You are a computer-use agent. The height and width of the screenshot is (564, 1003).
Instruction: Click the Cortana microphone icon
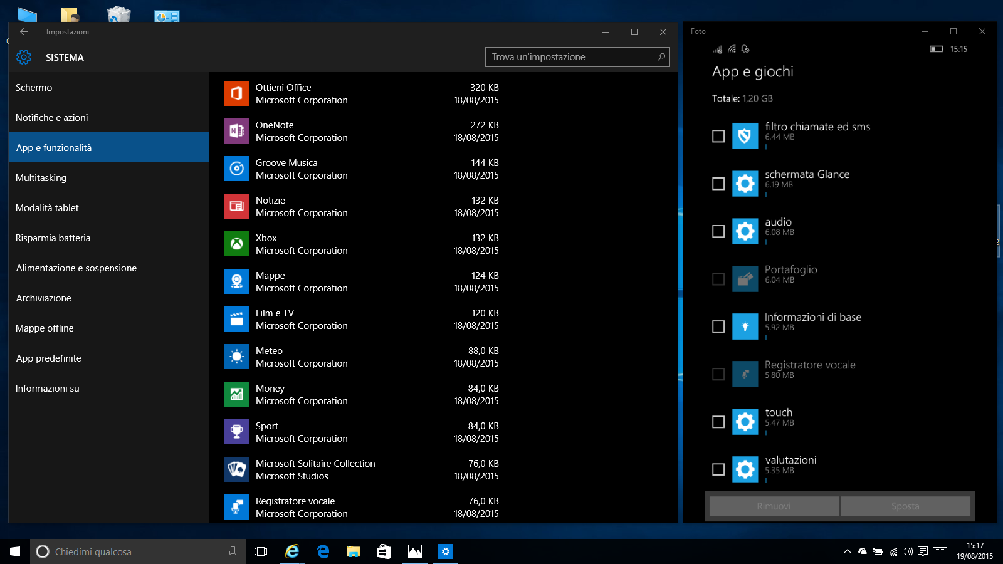coord(233,551)
